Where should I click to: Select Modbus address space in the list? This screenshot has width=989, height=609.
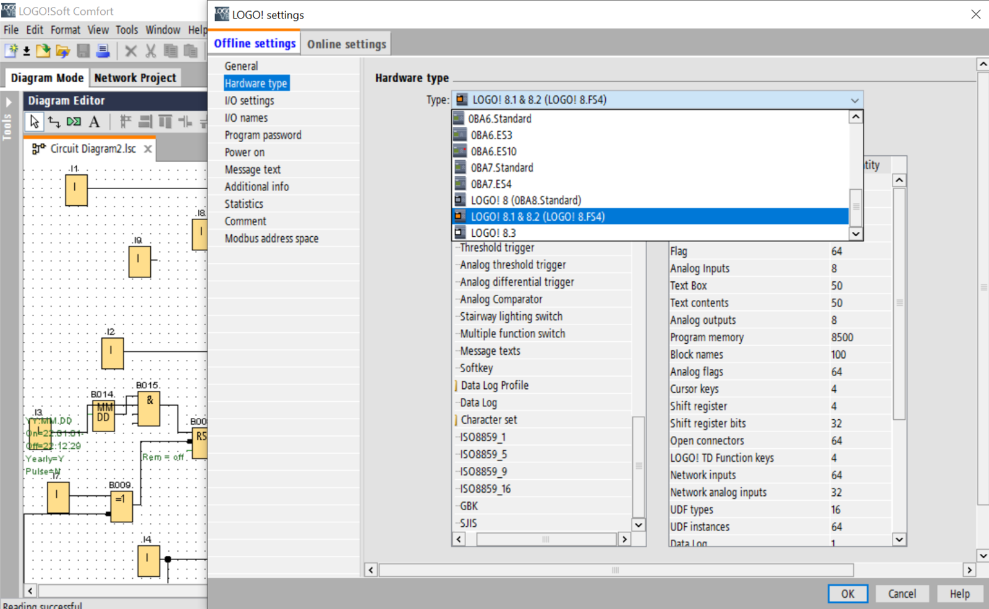click(x=271, y=239)
